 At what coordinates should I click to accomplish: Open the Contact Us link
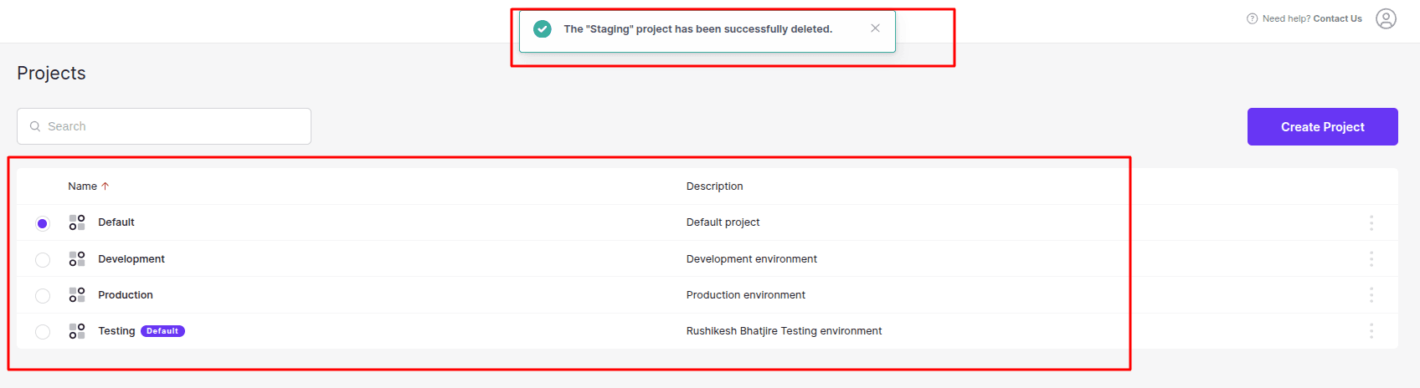point(1337,18)
